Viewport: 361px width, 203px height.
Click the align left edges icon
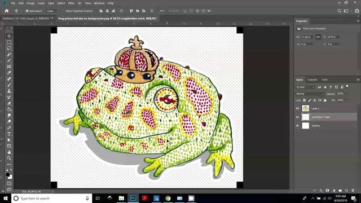(x=101, y=11)
